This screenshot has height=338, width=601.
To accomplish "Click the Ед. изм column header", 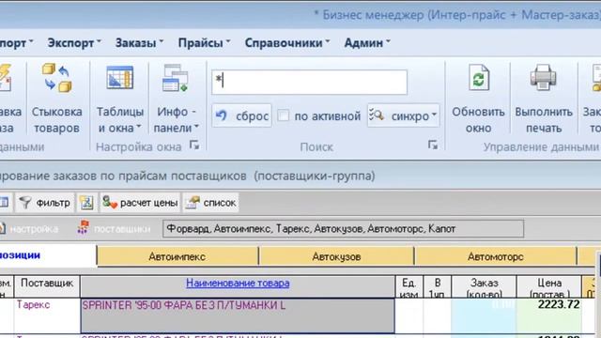I will coord(409,286).
